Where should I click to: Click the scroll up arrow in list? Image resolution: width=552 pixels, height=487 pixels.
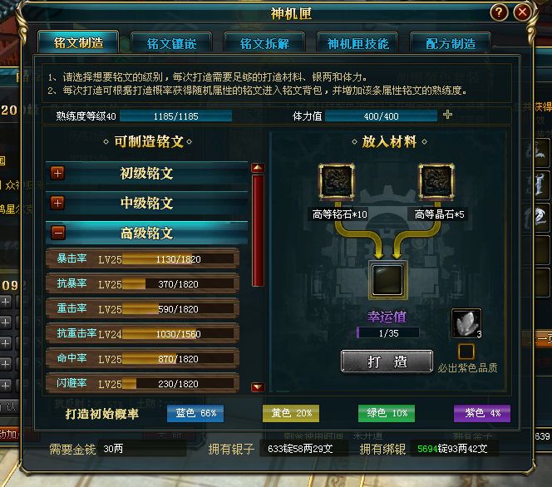pyautogui.click(x=258, y=168)
